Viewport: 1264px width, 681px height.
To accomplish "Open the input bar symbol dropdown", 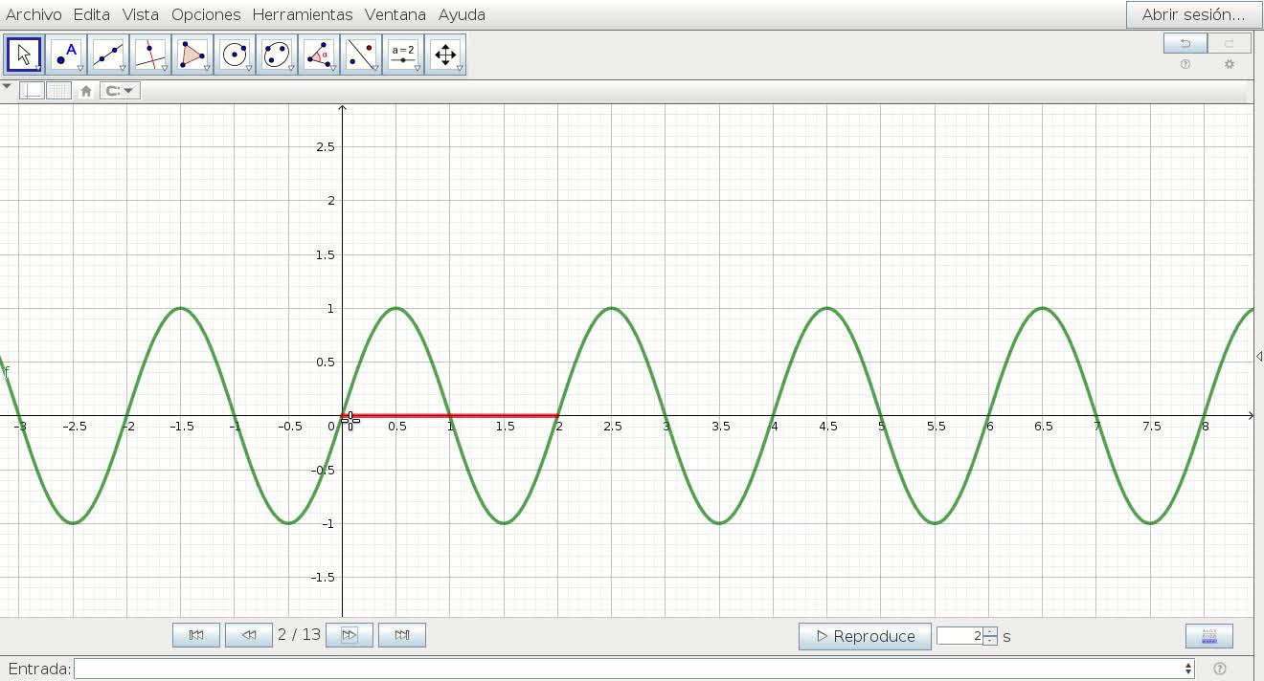I will click(1188, 669).
